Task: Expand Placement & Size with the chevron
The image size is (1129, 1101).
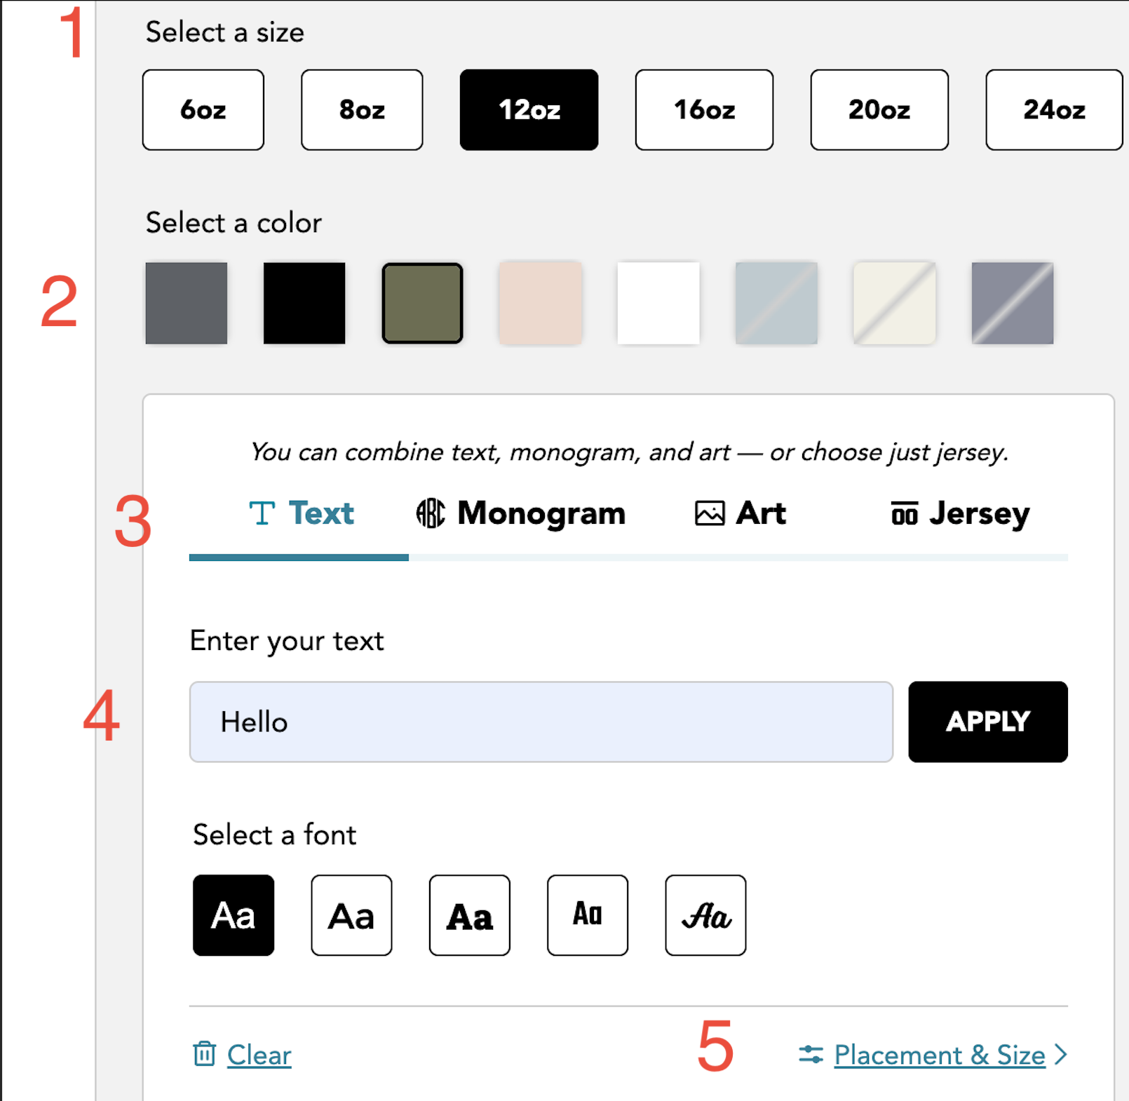Action: coord(1061,1054)
